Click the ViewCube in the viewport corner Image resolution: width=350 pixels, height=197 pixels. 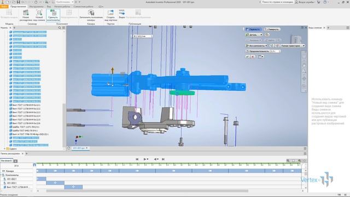(x=296, y=39)
